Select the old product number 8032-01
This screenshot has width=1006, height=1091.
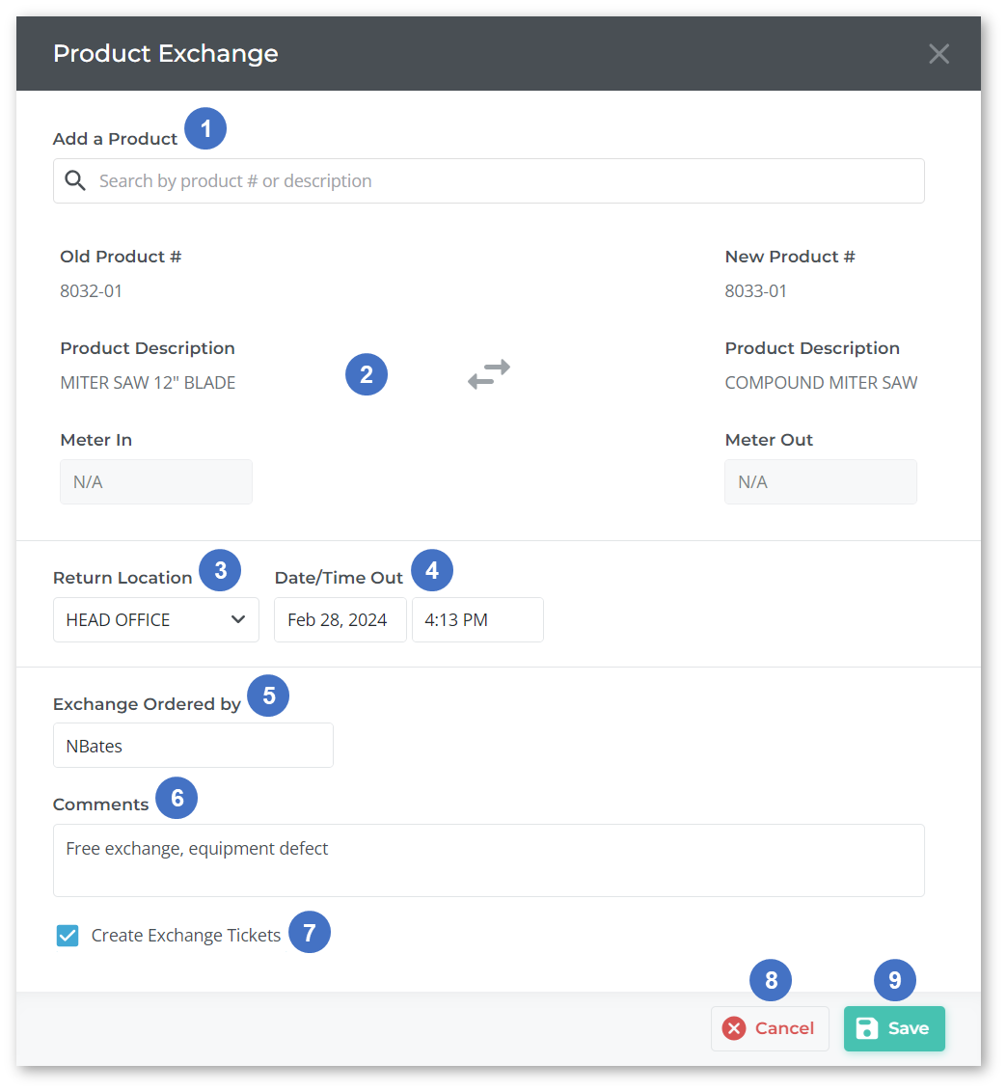pos(91,291)
